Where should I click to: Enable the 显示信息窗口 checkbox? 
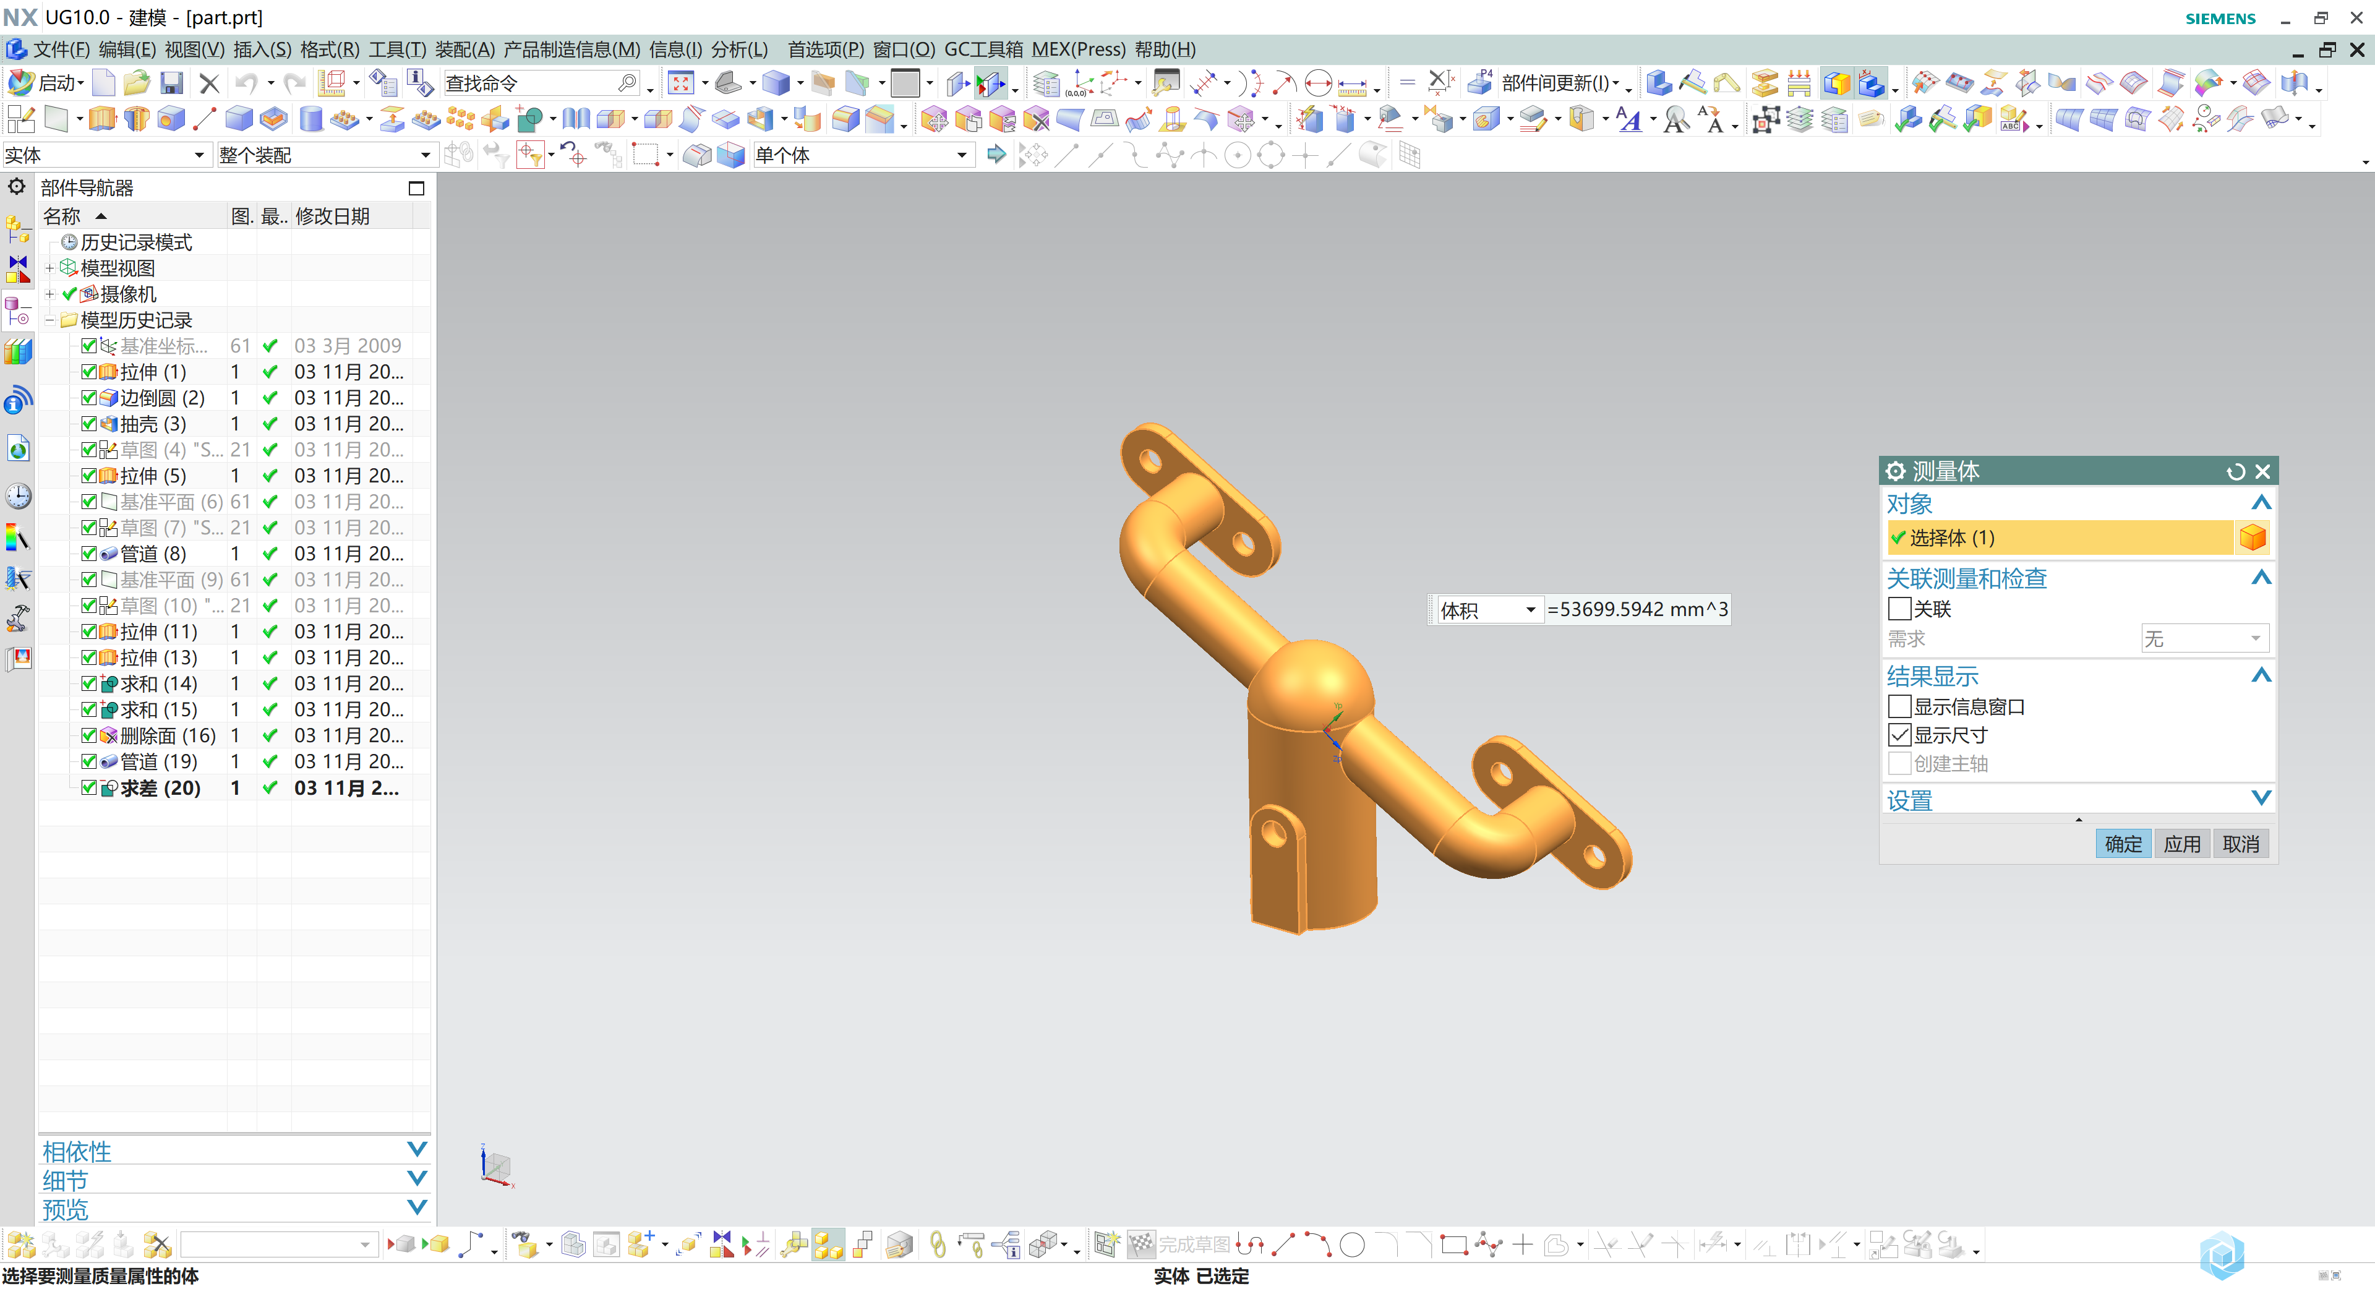coord(1899,707)
